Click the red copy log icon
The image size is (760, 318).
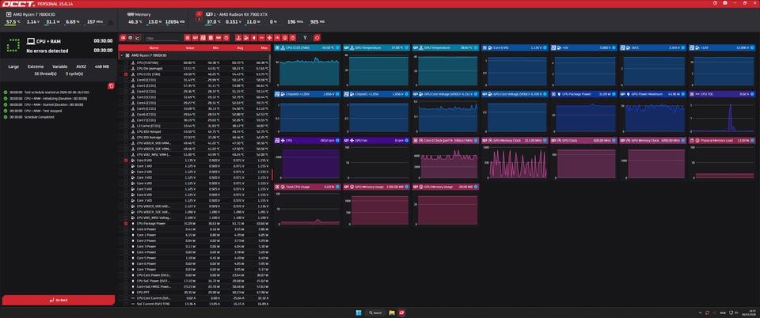[x=111, y=85]
